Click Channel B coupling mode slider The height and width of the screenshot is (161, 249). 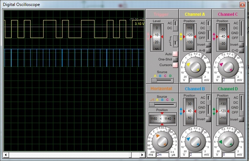pyautogui.click(x=208, y=105)
